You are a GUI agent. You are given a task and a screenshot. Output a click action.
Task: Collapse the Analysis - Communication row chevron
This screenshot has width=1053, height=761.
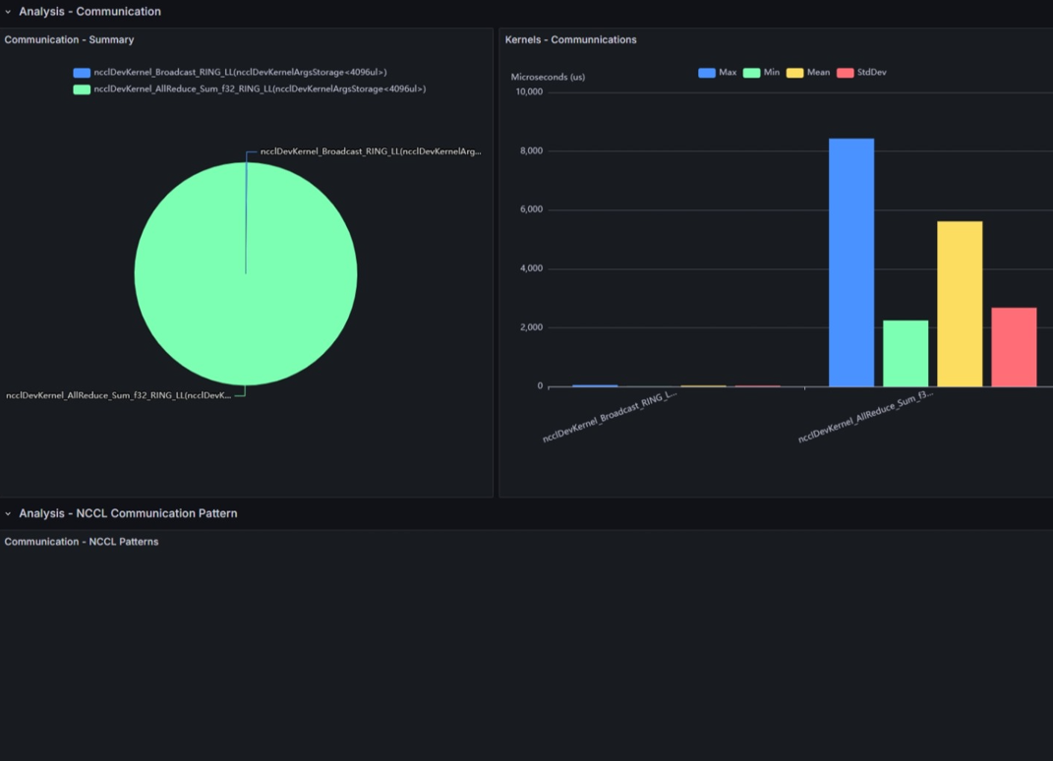click(x=8, y=12)
